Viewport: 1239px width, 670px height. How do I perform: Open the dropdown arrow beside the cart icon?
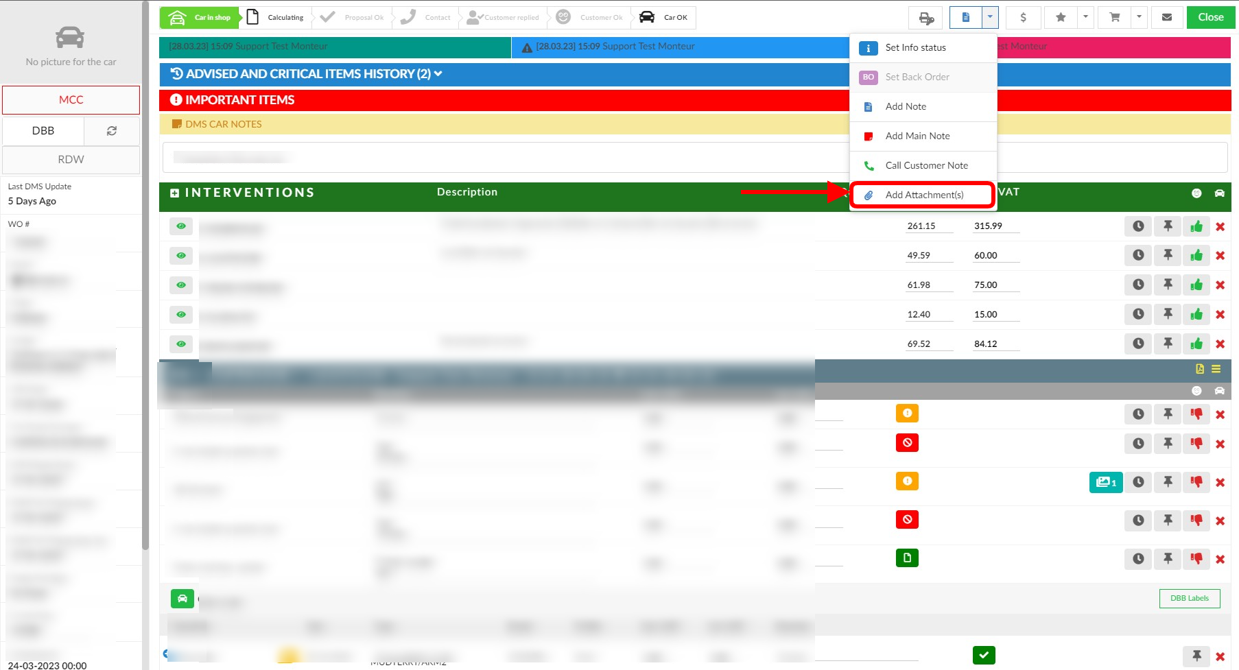pyautogui.click(x=1139, y=17)
